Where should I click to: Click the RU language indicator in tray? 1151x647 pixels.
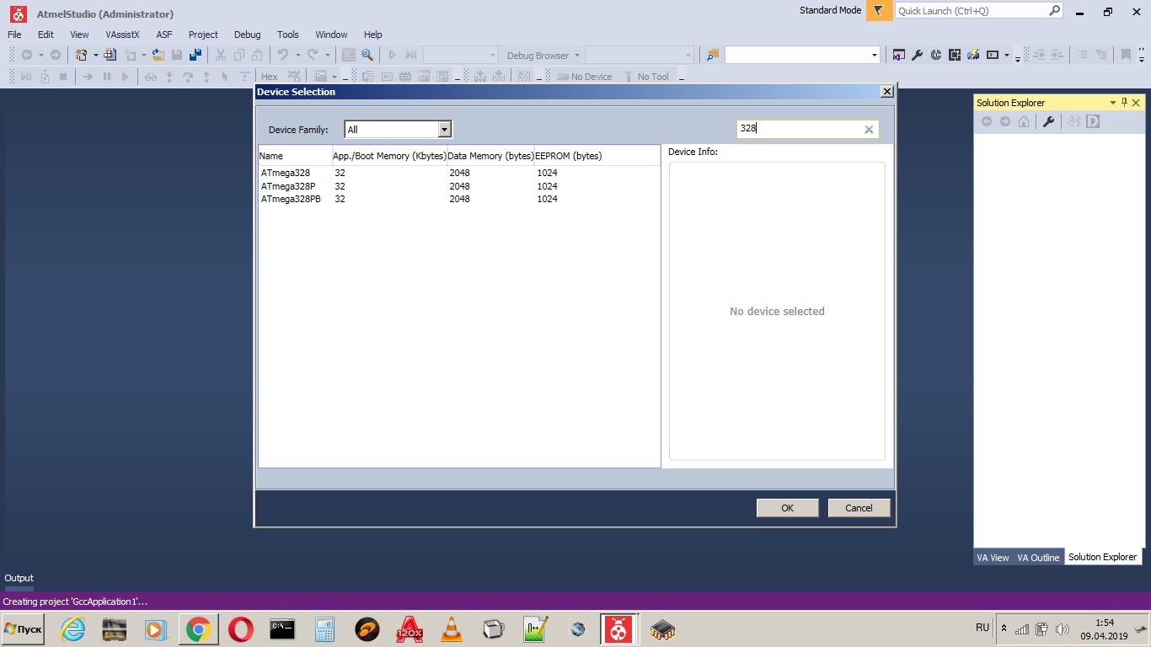tap(982, 628)
